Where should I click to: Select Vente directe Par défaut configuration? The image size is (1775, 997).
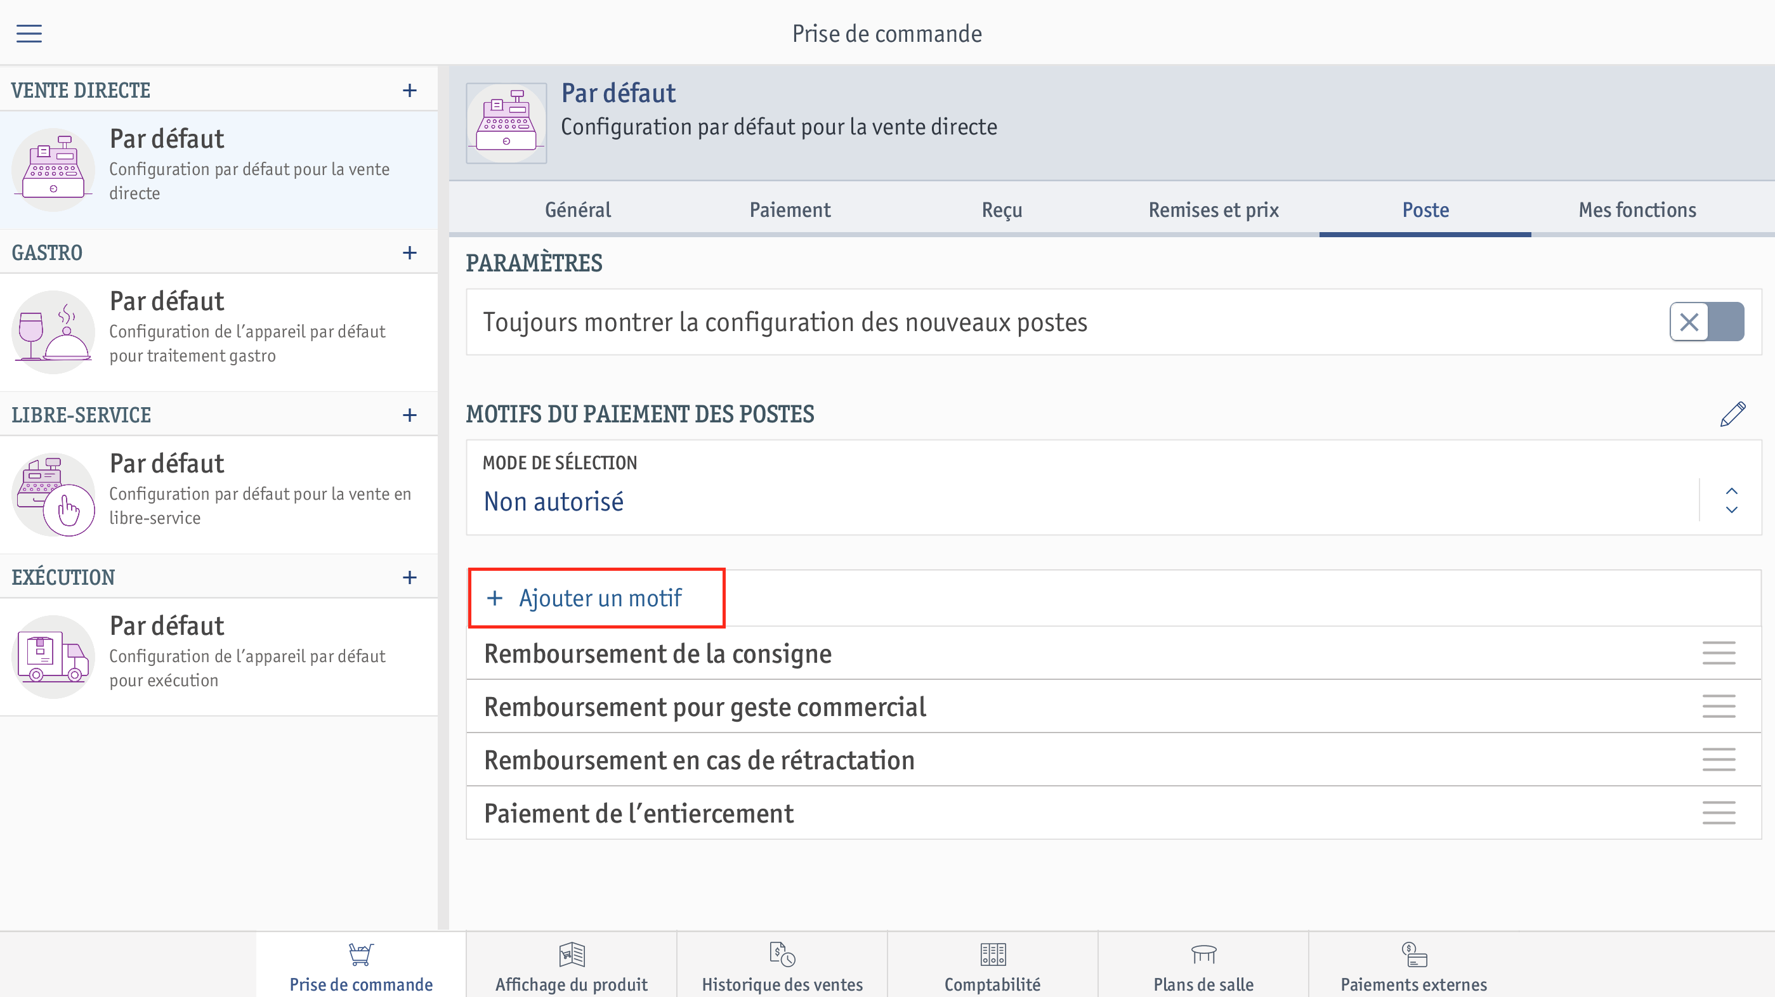point(218,169)
